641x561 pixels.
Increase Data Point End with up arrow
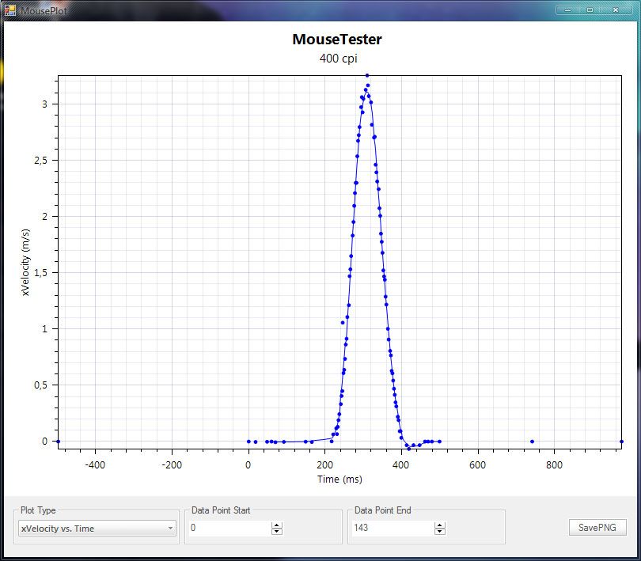pyautogui.click(x=440, y=525)
